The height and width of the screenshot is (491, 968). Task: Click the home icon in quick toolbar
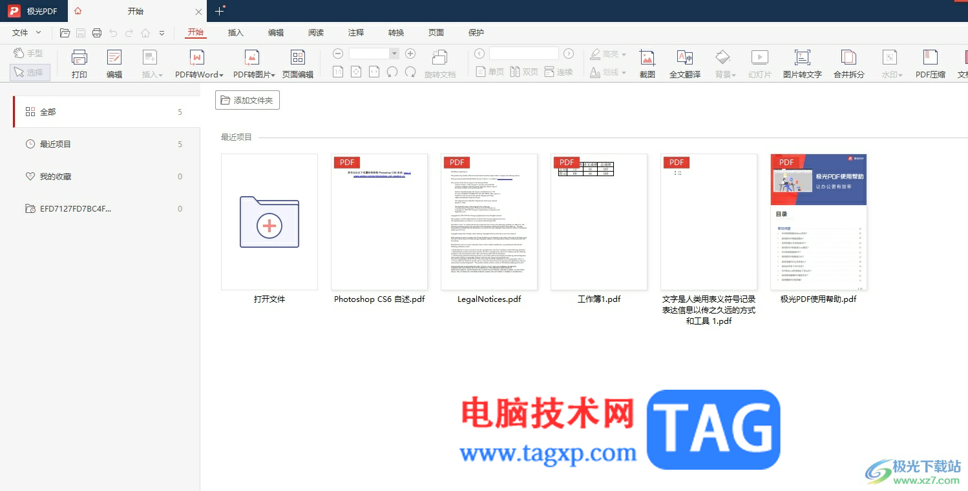[x=145, y=33]
